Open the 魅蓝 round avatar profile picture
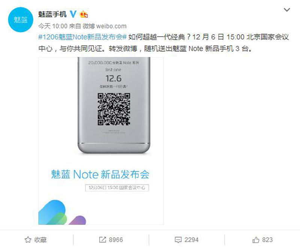The image size is (300, 248). 21,20
